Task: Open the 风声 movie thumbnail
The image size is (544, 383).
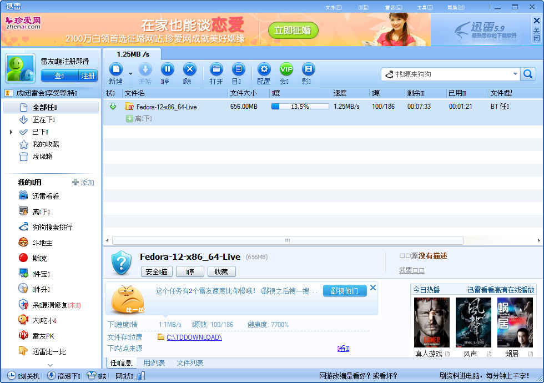Action: point(473,322)
